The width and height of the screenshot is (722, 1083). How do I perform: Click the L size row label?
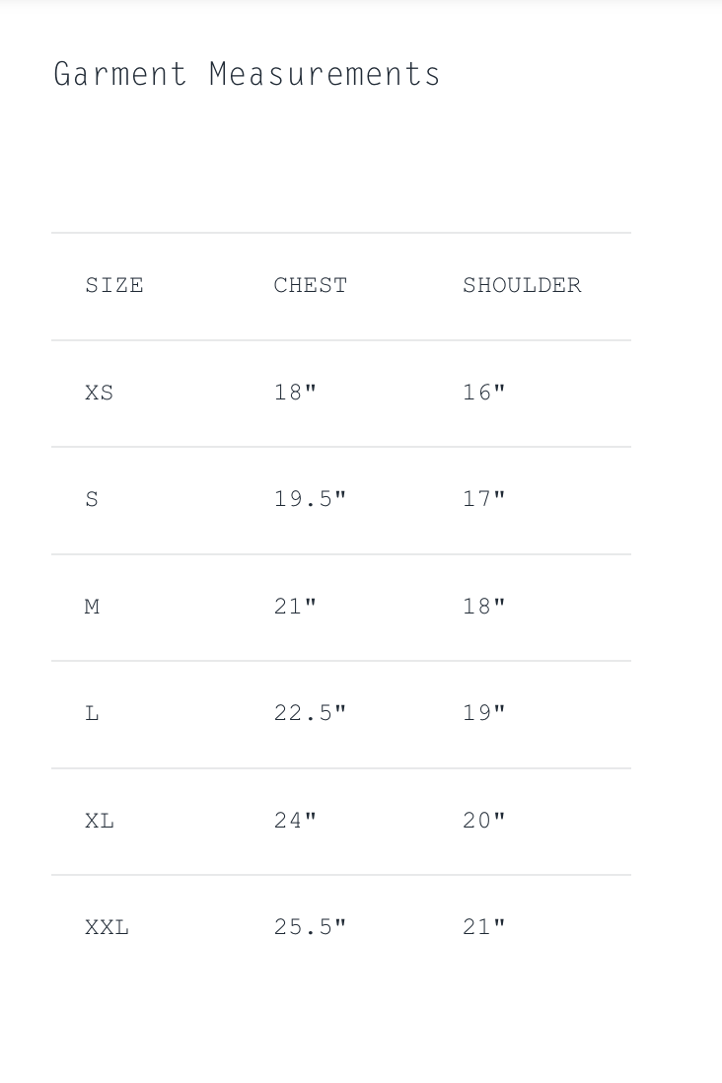click(x=92, y=713)
